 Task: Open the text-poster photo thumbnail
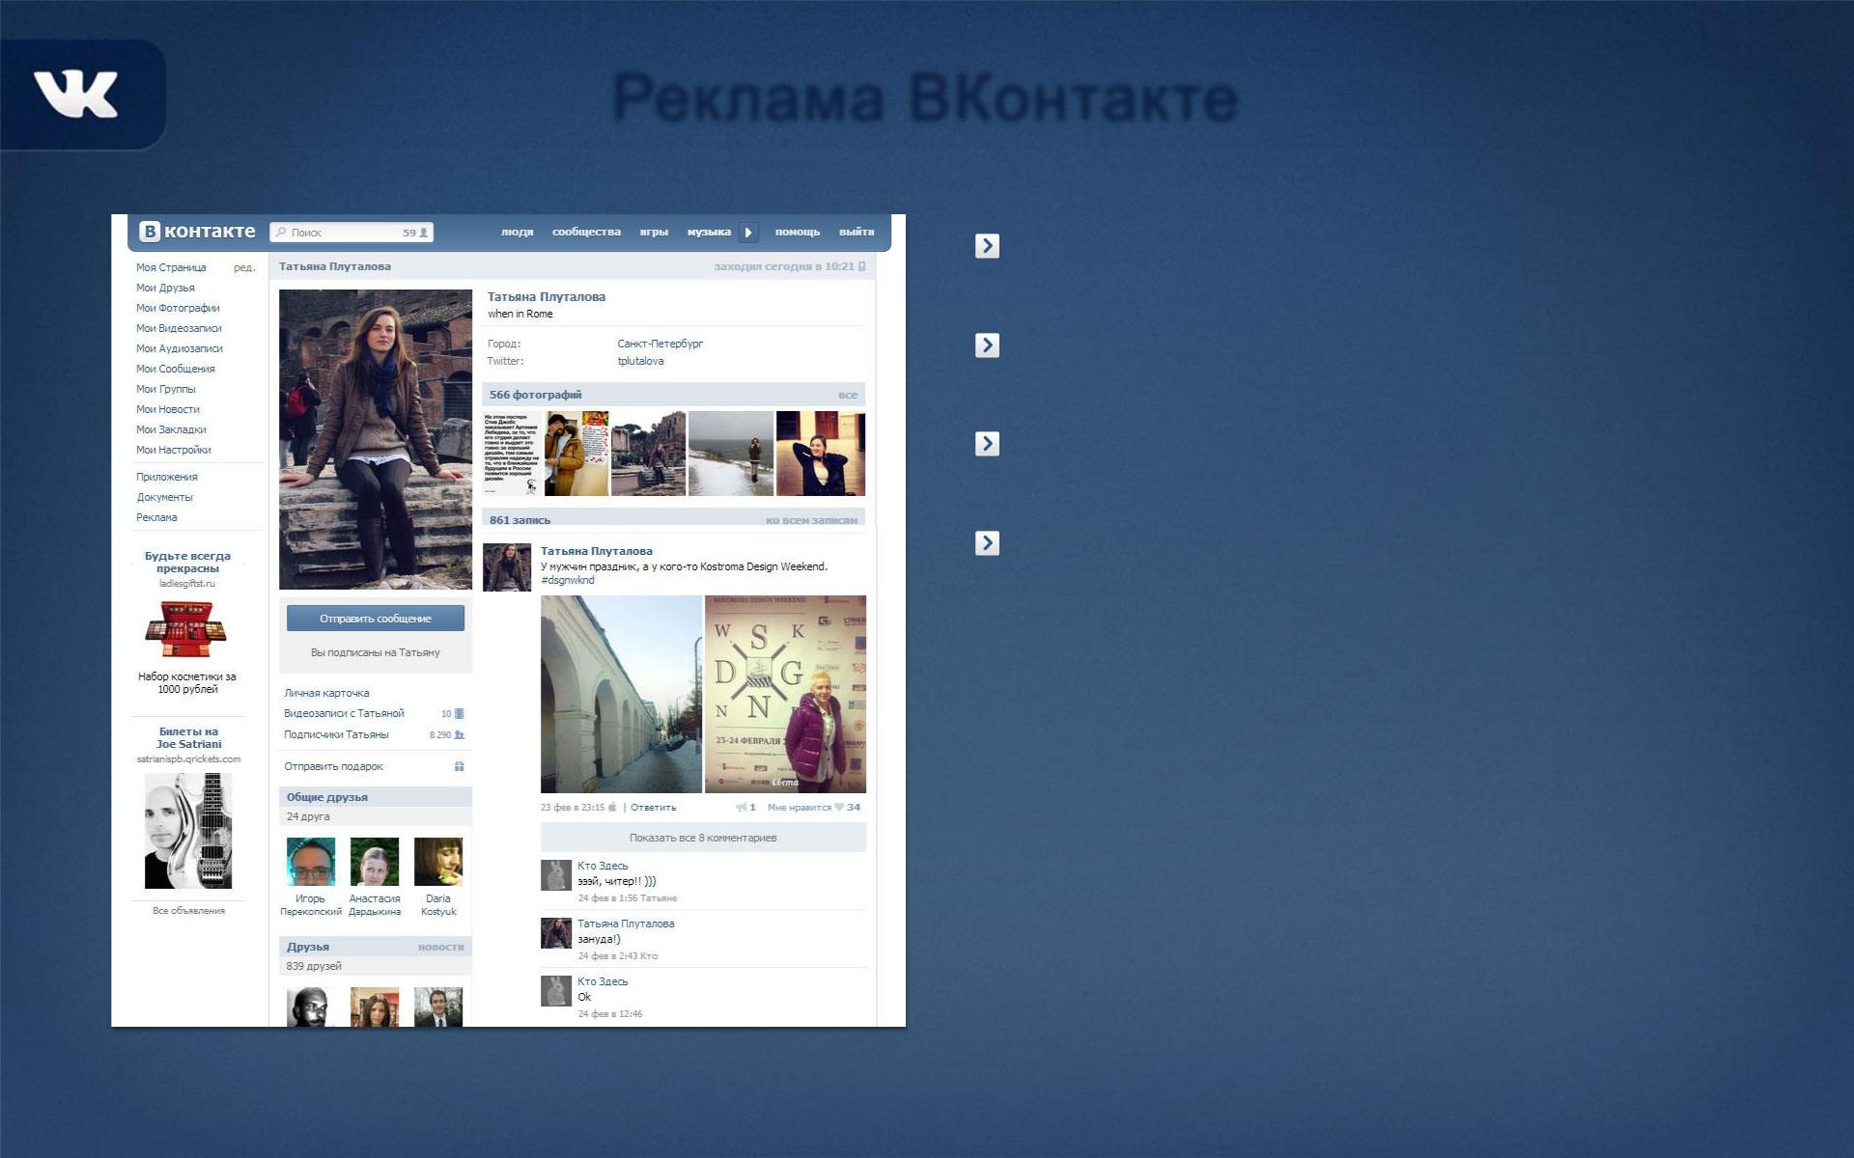click(512, 454)
